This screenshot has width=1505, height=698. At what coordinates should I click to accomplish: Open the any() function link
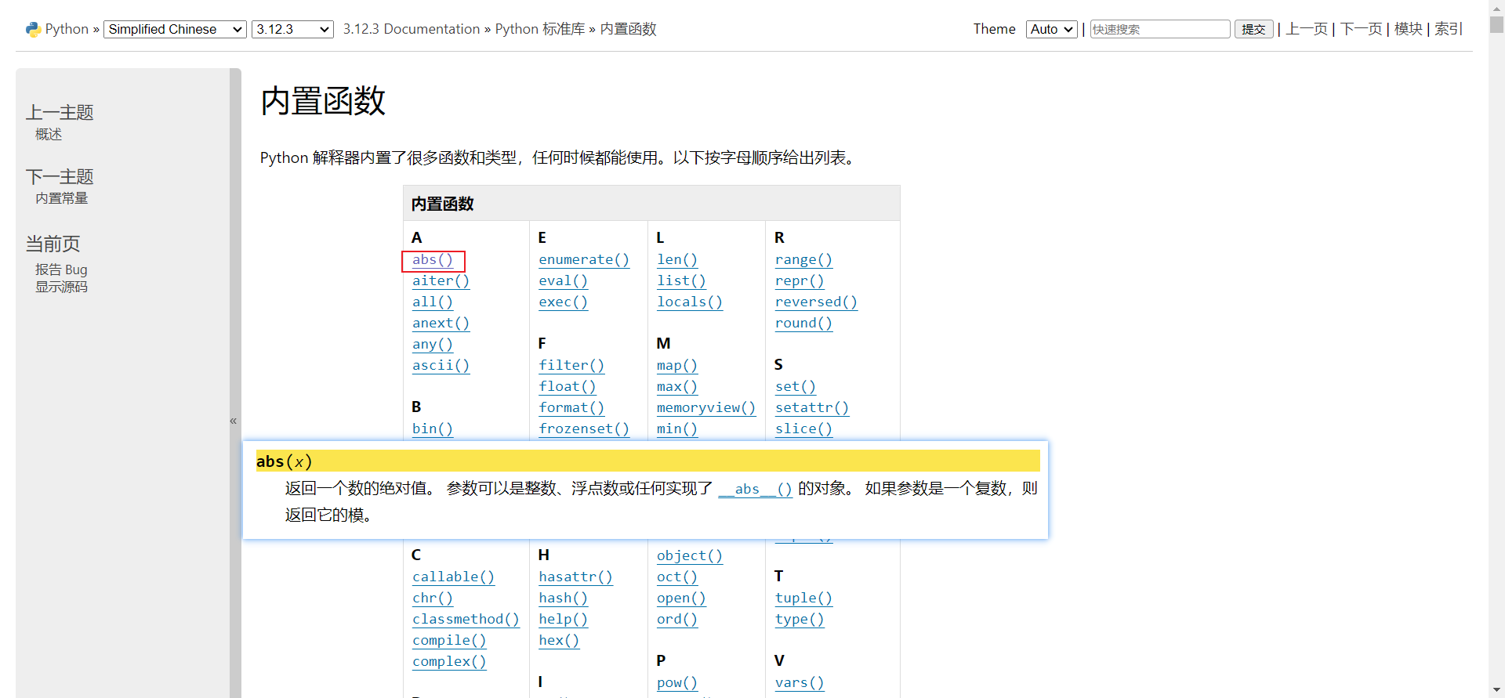point(433,345)
